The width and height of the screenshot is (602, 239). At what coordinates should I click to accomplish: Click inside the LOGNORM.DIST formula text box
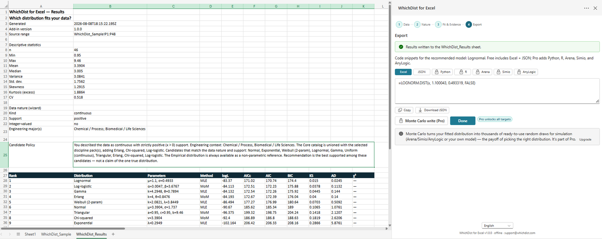[497, 91]
